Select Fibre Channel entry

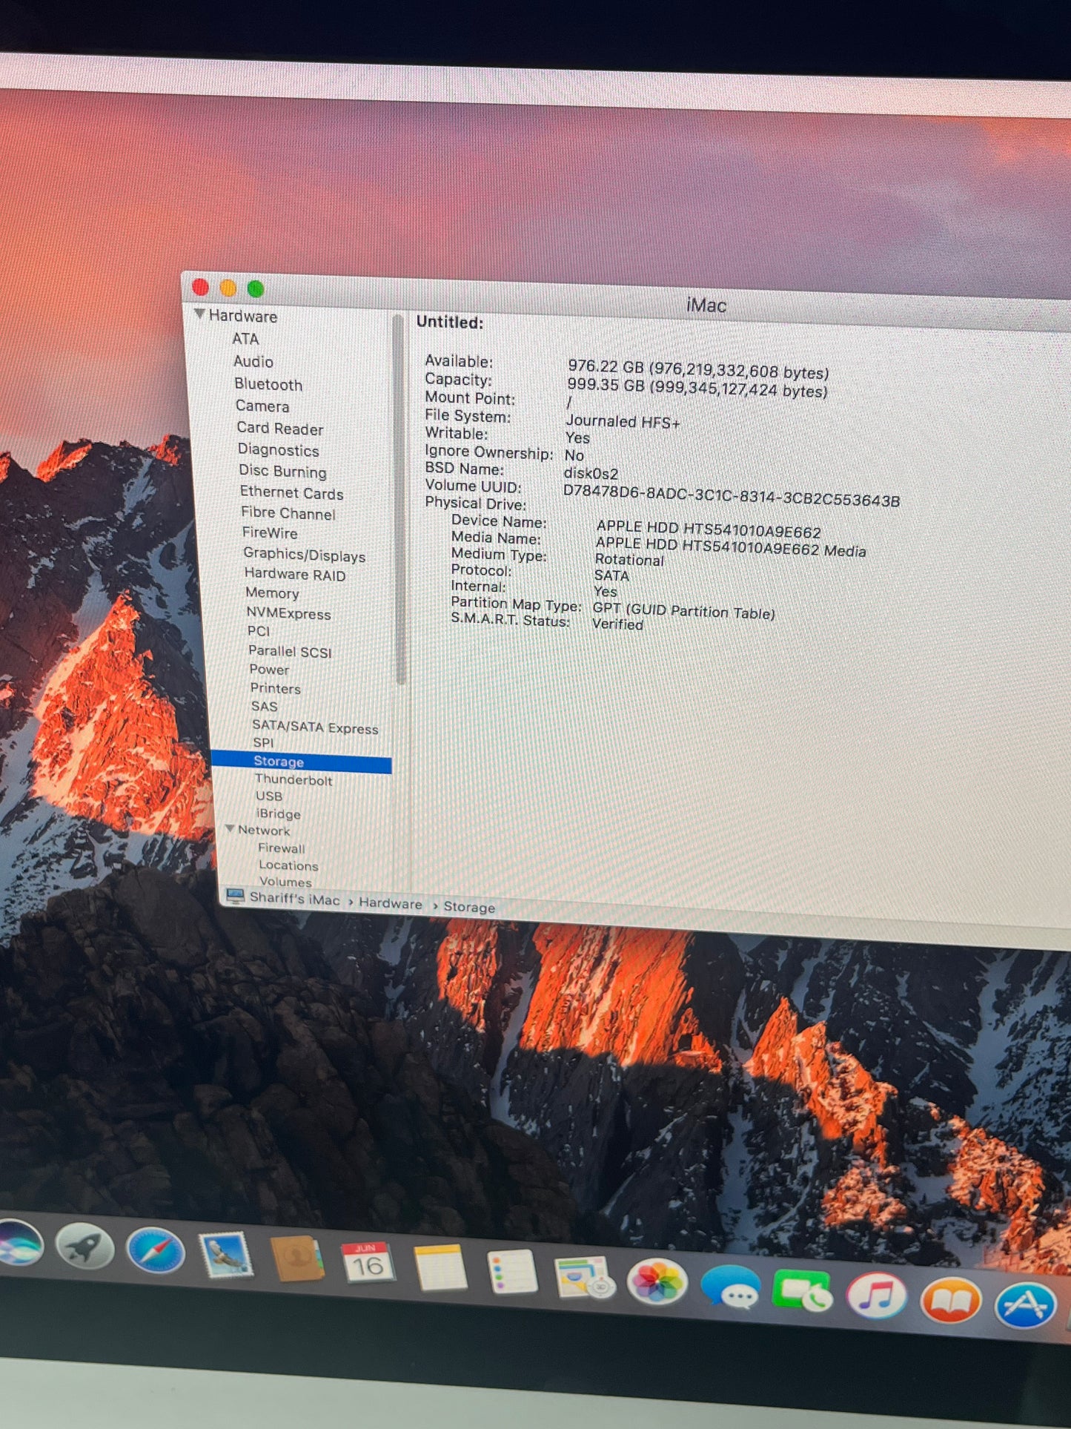click(x=288, y=512)
